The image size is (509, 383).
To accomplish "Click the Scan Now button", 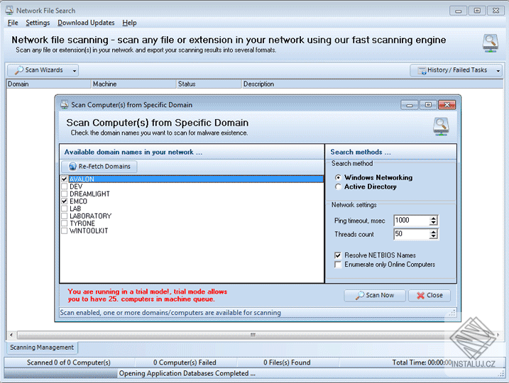I will point(375,296).
